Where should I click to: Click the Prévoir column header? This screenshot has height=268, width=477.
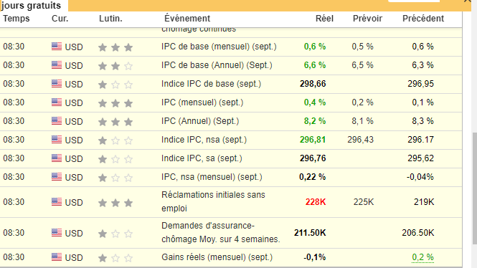(367, 19)
